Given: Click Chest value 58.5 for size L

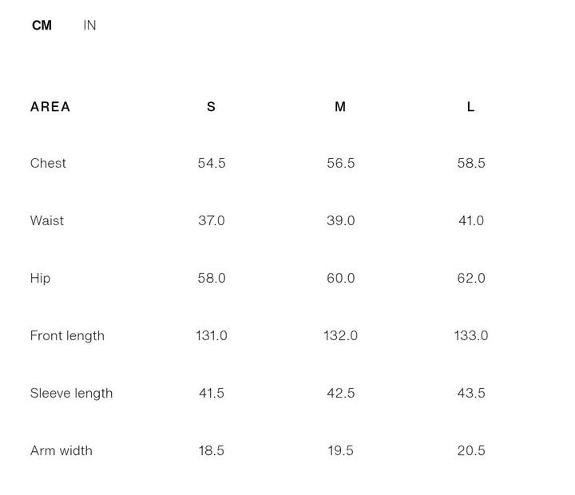Looking at the screenshot, I should pyautogui.click(x=471, y=163).
